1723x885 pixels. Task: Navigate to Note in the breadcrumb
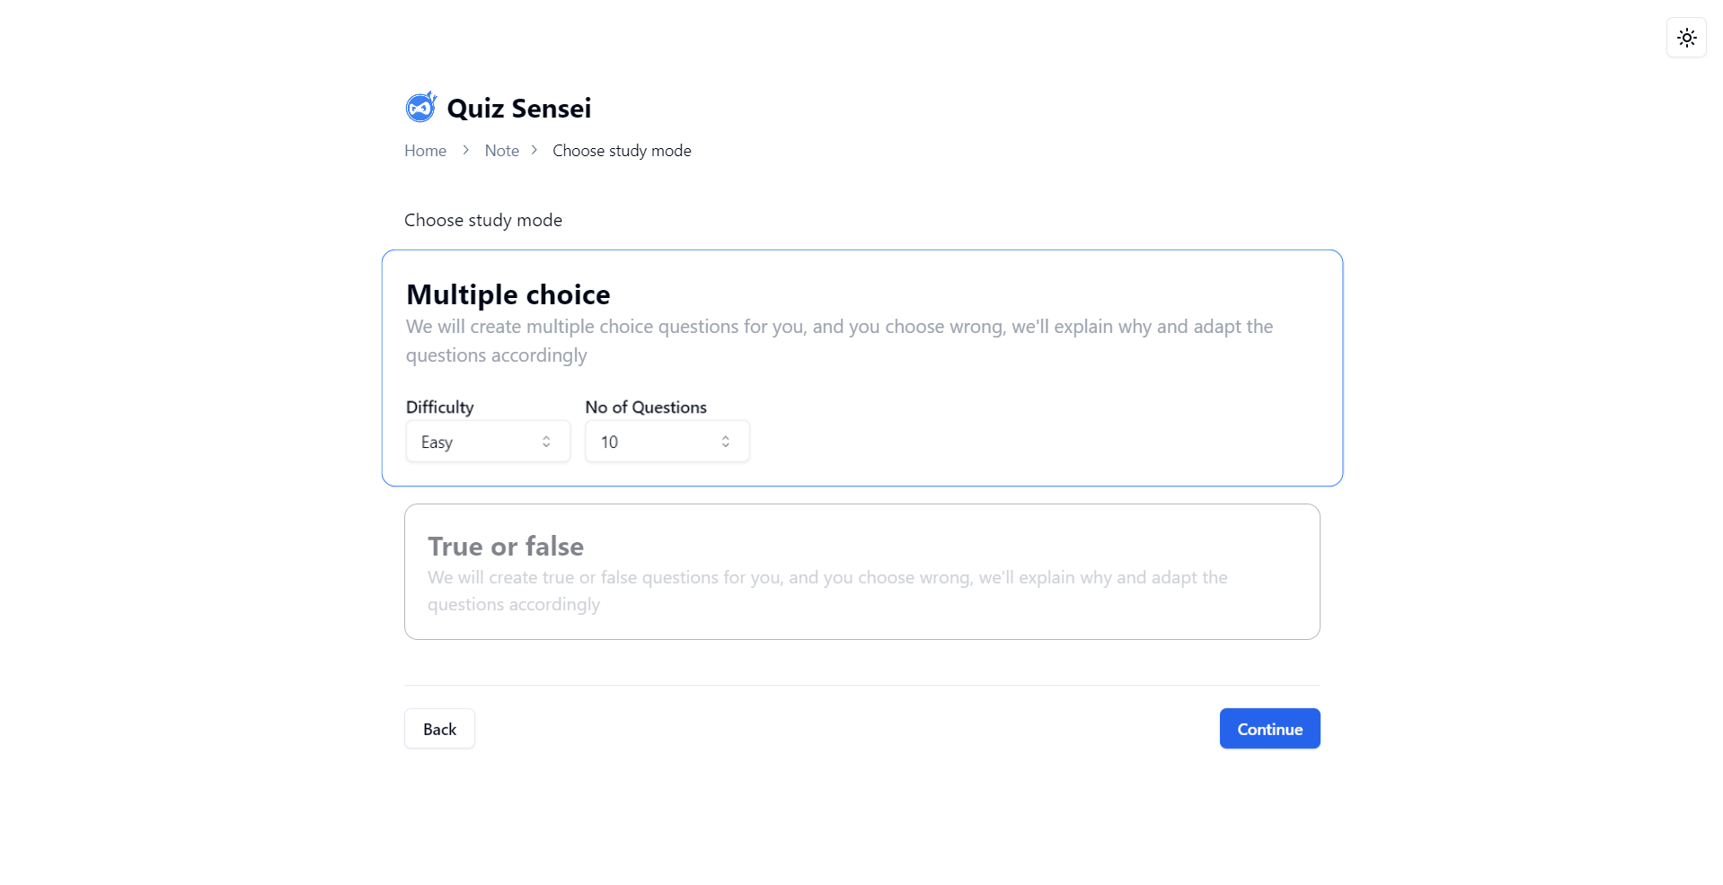(x=501, y=151)
